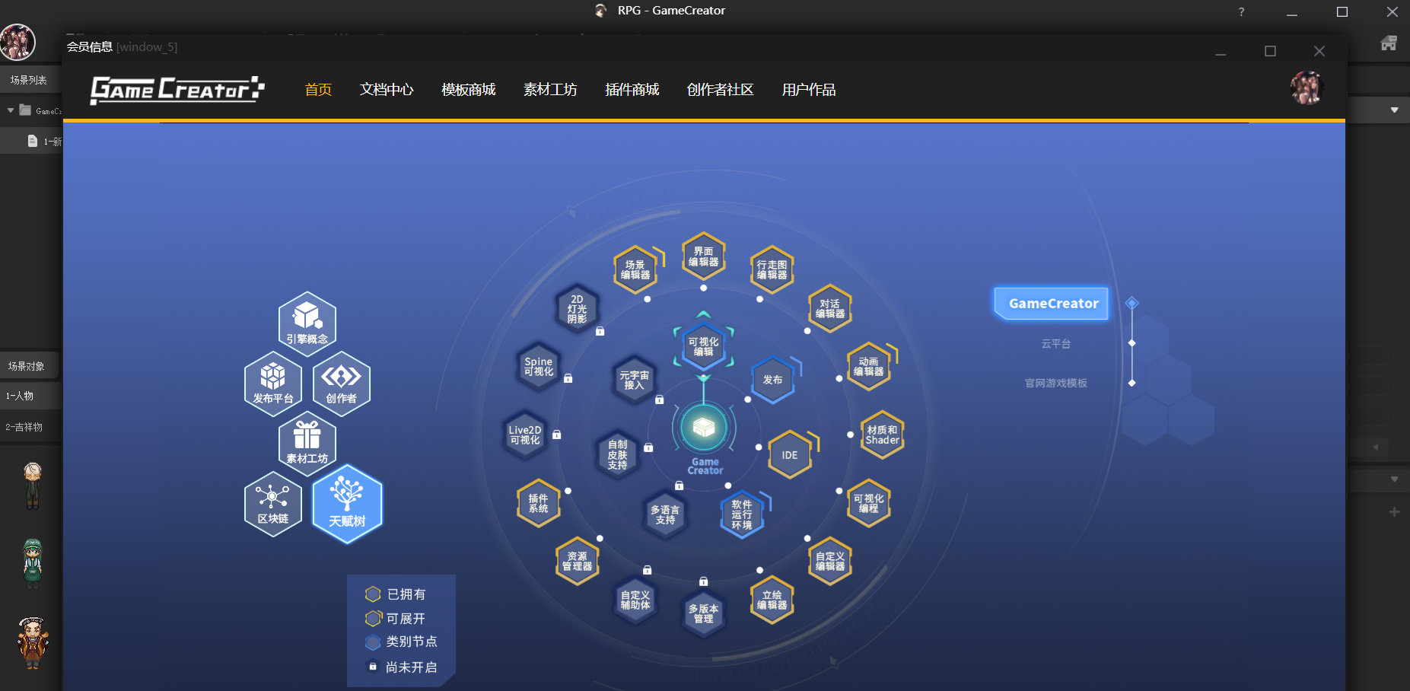Go to 素材工坊 in top navigation
The height and width of the screenshot is (691, 1410).
(x=550, y=90)
